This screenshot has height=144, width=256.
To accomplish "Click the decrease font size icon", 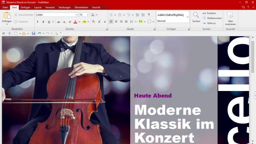I will click(105, 22).
